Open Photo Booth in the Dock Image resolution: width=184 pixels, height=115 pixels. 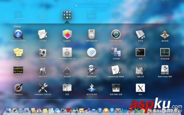69,111
